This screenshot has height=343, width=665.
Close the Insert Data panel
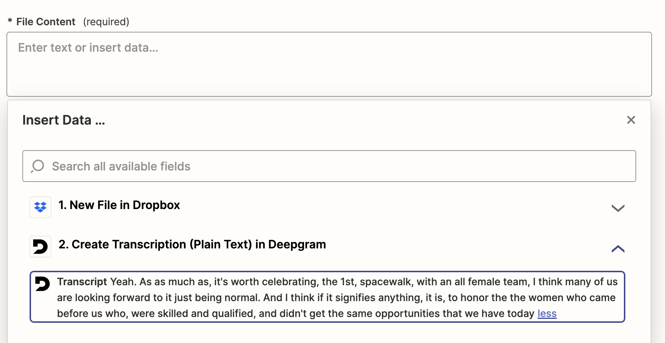631,120
